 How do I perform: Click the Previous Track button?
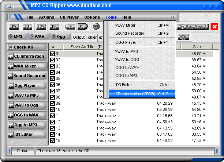tap(70, 27)
